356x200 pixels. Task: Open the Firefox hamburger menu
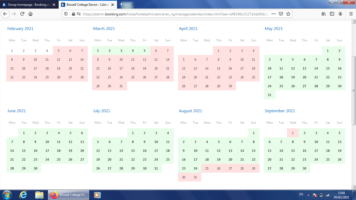pos(351,14)
